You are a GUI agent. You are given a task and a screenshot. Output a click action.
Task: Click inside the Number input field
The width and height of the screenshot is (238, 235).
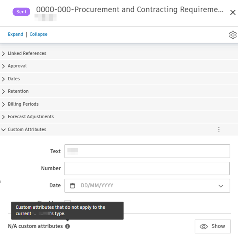pyautogui.click(x=146, y=168)
